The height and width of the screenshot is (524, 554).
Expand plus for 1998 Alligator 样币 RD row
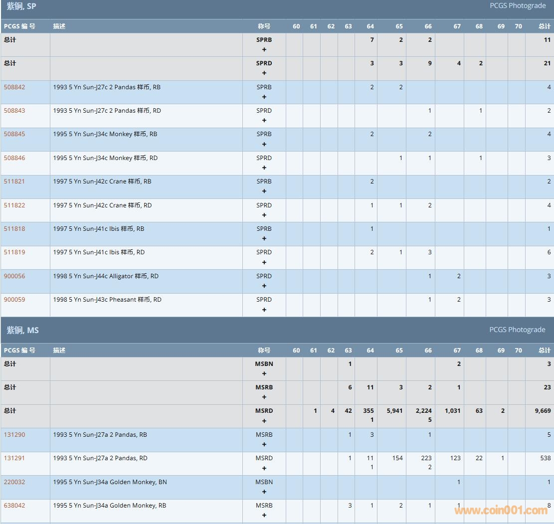pyautogui.click(x=264, y=286)
